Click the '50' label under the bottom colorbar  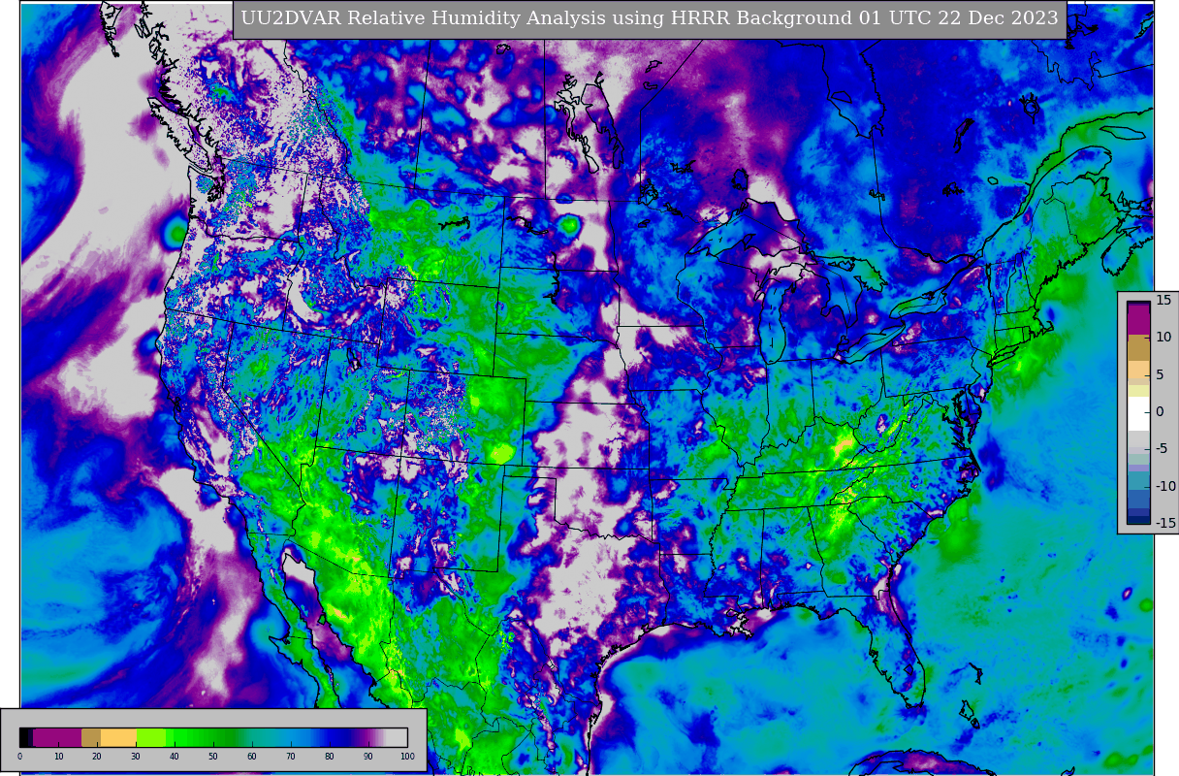(213, 757)
